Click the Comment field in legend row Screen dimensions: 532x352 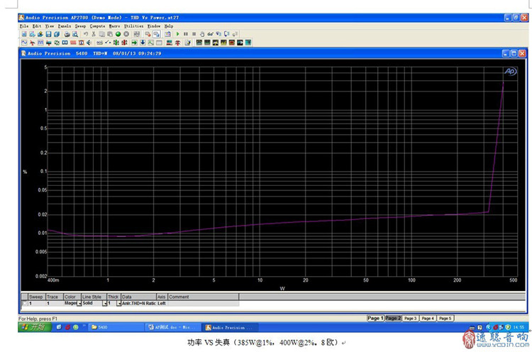coord(202,303)
